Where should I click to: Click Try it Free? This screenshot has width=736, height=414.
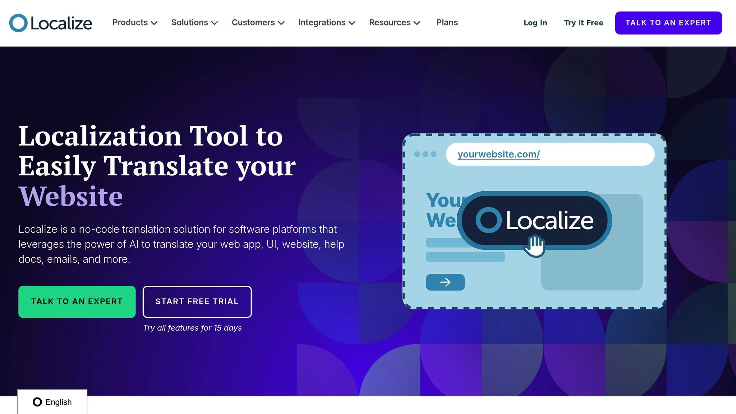coord(583,23)
